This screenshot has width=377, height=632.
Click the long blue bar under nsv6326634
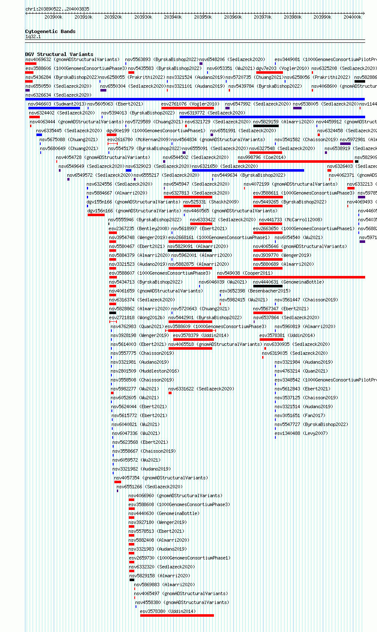[195, 99]
